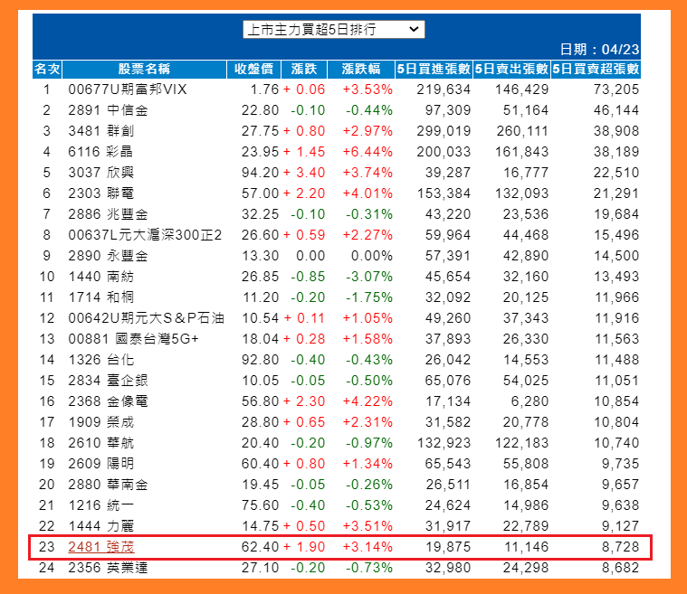This screenshot has width=687, height=594.
Task: Select stock name 2834 臺企銀
Action: point(108,381)
